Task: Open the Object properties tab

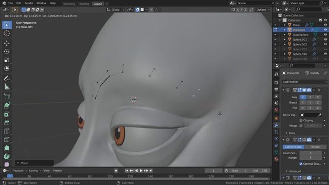Action: [x=277, y=119]
